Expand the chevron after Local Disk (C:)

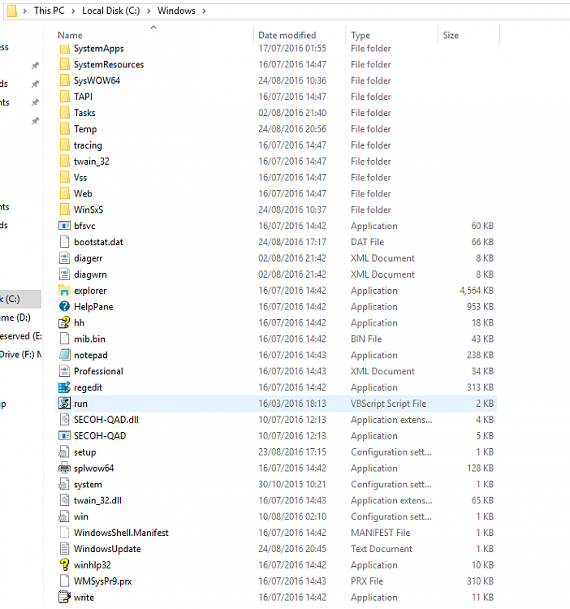point(149,11)
